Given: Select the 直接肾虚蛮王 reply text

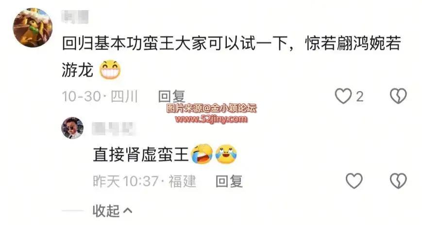Looking at the screenshot, I should (140, 154).
